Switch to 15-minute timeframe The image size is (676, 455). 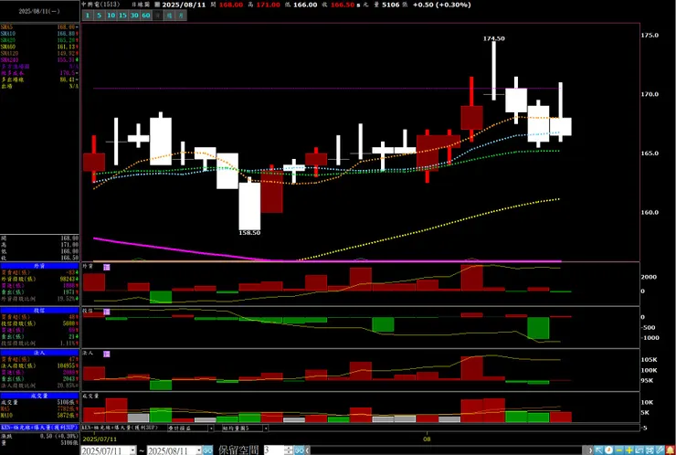click(123, 16)
